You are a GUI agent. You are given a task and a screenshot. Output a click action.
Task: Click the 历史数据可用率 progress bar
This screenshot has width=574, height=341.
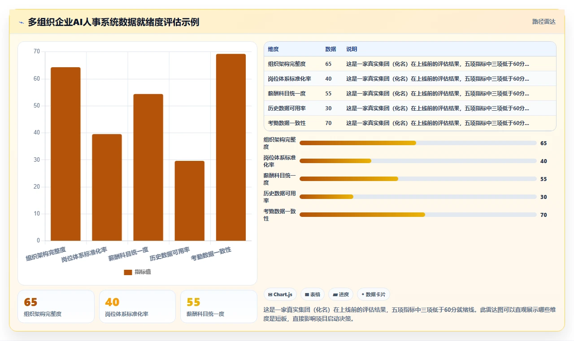click(x=418, y=197)
